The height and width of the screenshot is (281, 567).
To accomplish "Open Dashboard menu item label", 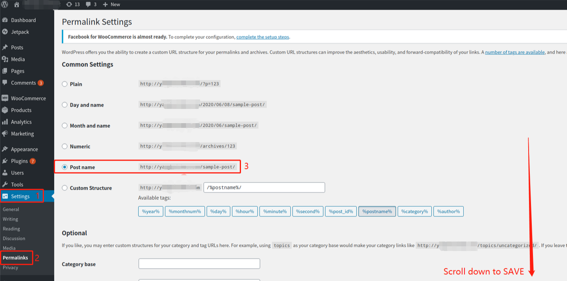I will tap(23, 20).
